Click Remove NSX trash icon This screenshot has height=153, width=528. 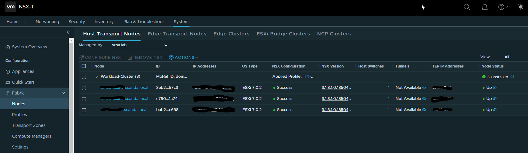pos(130,57)
